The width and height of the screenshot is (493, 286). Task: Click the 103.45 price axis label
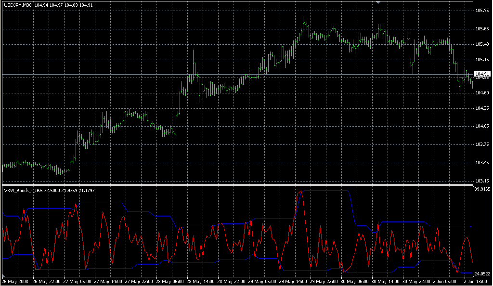point(482,163)
